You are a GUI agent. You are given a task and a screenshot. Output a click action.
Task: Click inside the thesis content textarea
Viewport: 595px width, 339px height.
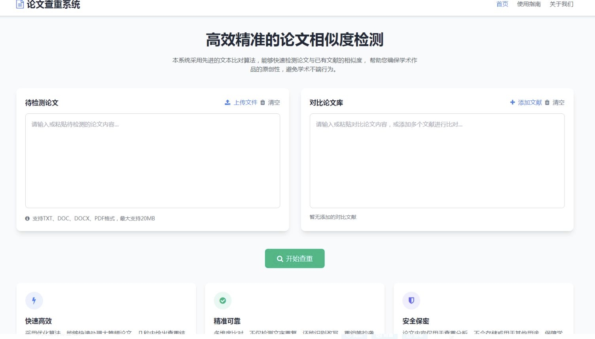[x=152, y=160]
